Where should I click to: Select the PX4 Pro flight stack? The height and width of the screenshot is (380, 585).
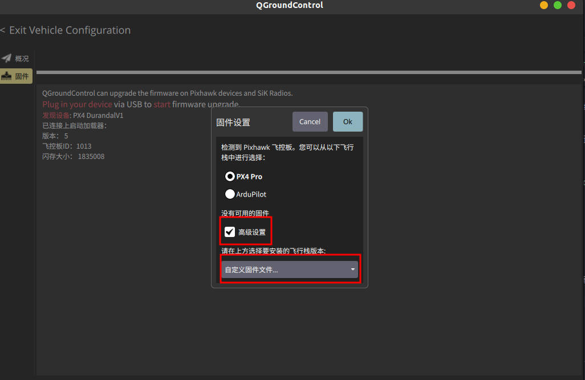point(230,177)
